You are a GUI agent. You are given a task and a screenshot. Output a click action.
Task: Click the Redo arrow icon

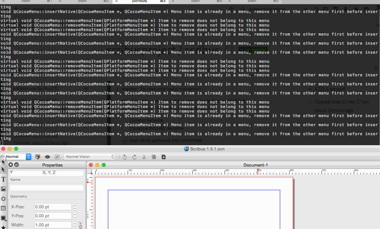tap(134, 157)
